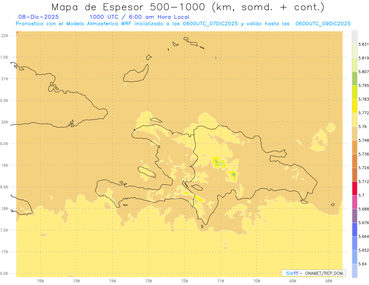Click the 74W longitude axis label
Viewport: 369px width, 285px height.
(x=113, y=281)
